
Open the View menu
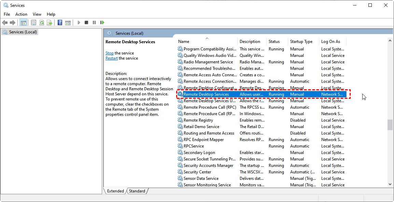[x=37, y=14]
